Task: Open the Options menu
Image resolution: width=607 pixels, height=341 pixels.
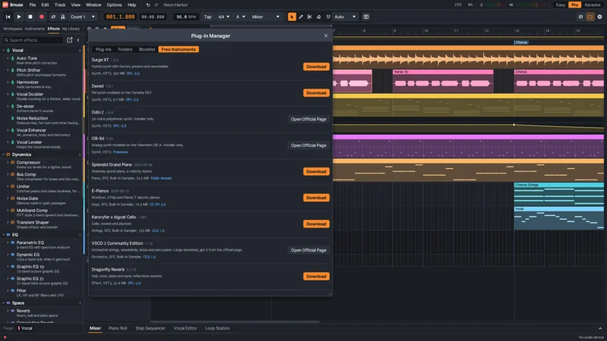Action: pos(115,5)
